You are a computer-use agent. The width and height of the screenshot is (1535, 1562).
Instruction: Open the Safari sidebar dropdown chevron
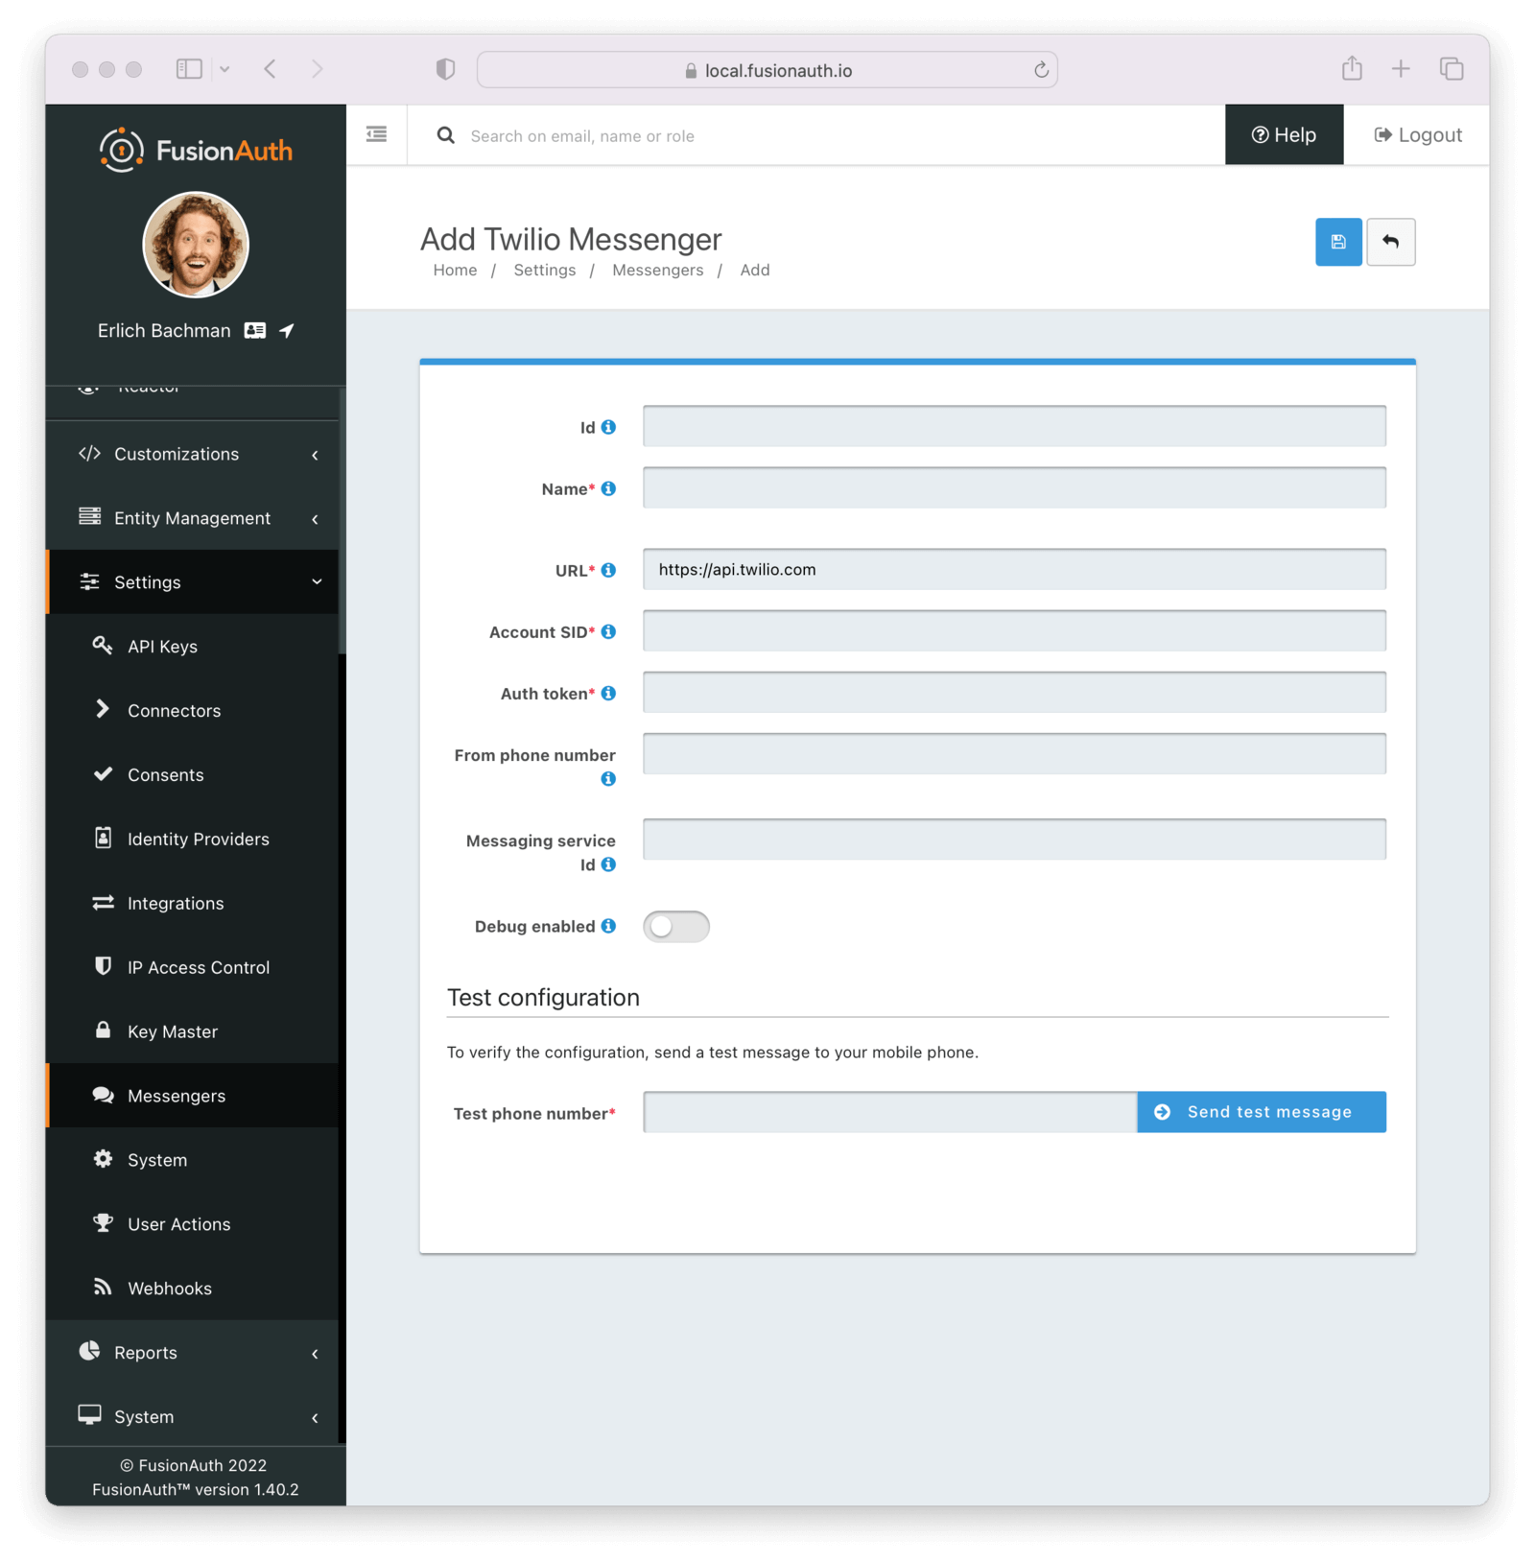coord(224,69)
